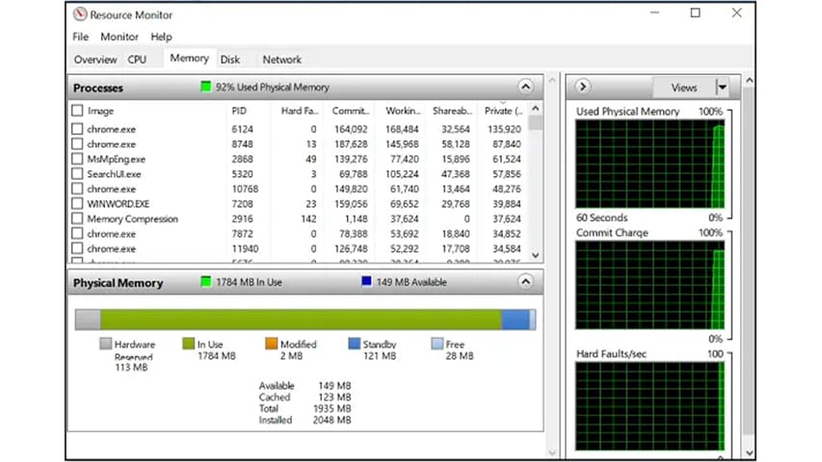Switch to the Overview tab
The width and height of the screenshot is (822, 462).
click(95, 59)
